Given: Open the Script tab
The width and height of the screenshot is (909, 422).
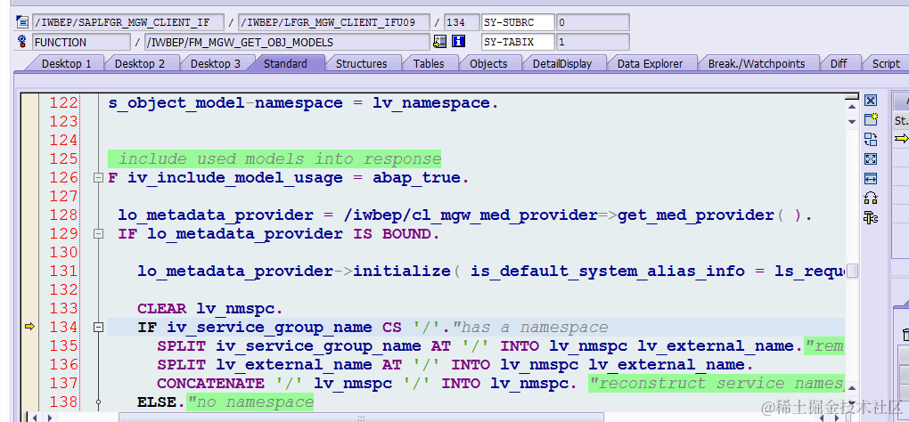Looking at the screenshot, I should point(886,64).
